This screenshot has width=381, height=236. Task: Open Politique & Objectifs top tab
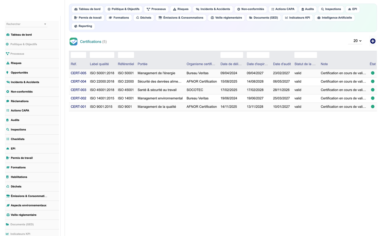[x=124, y=9]
